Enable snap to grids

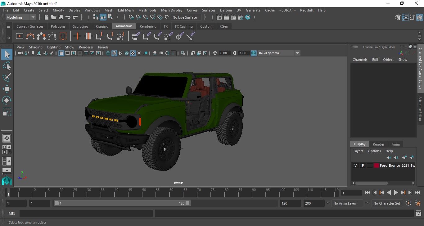[x=131, y=17]
